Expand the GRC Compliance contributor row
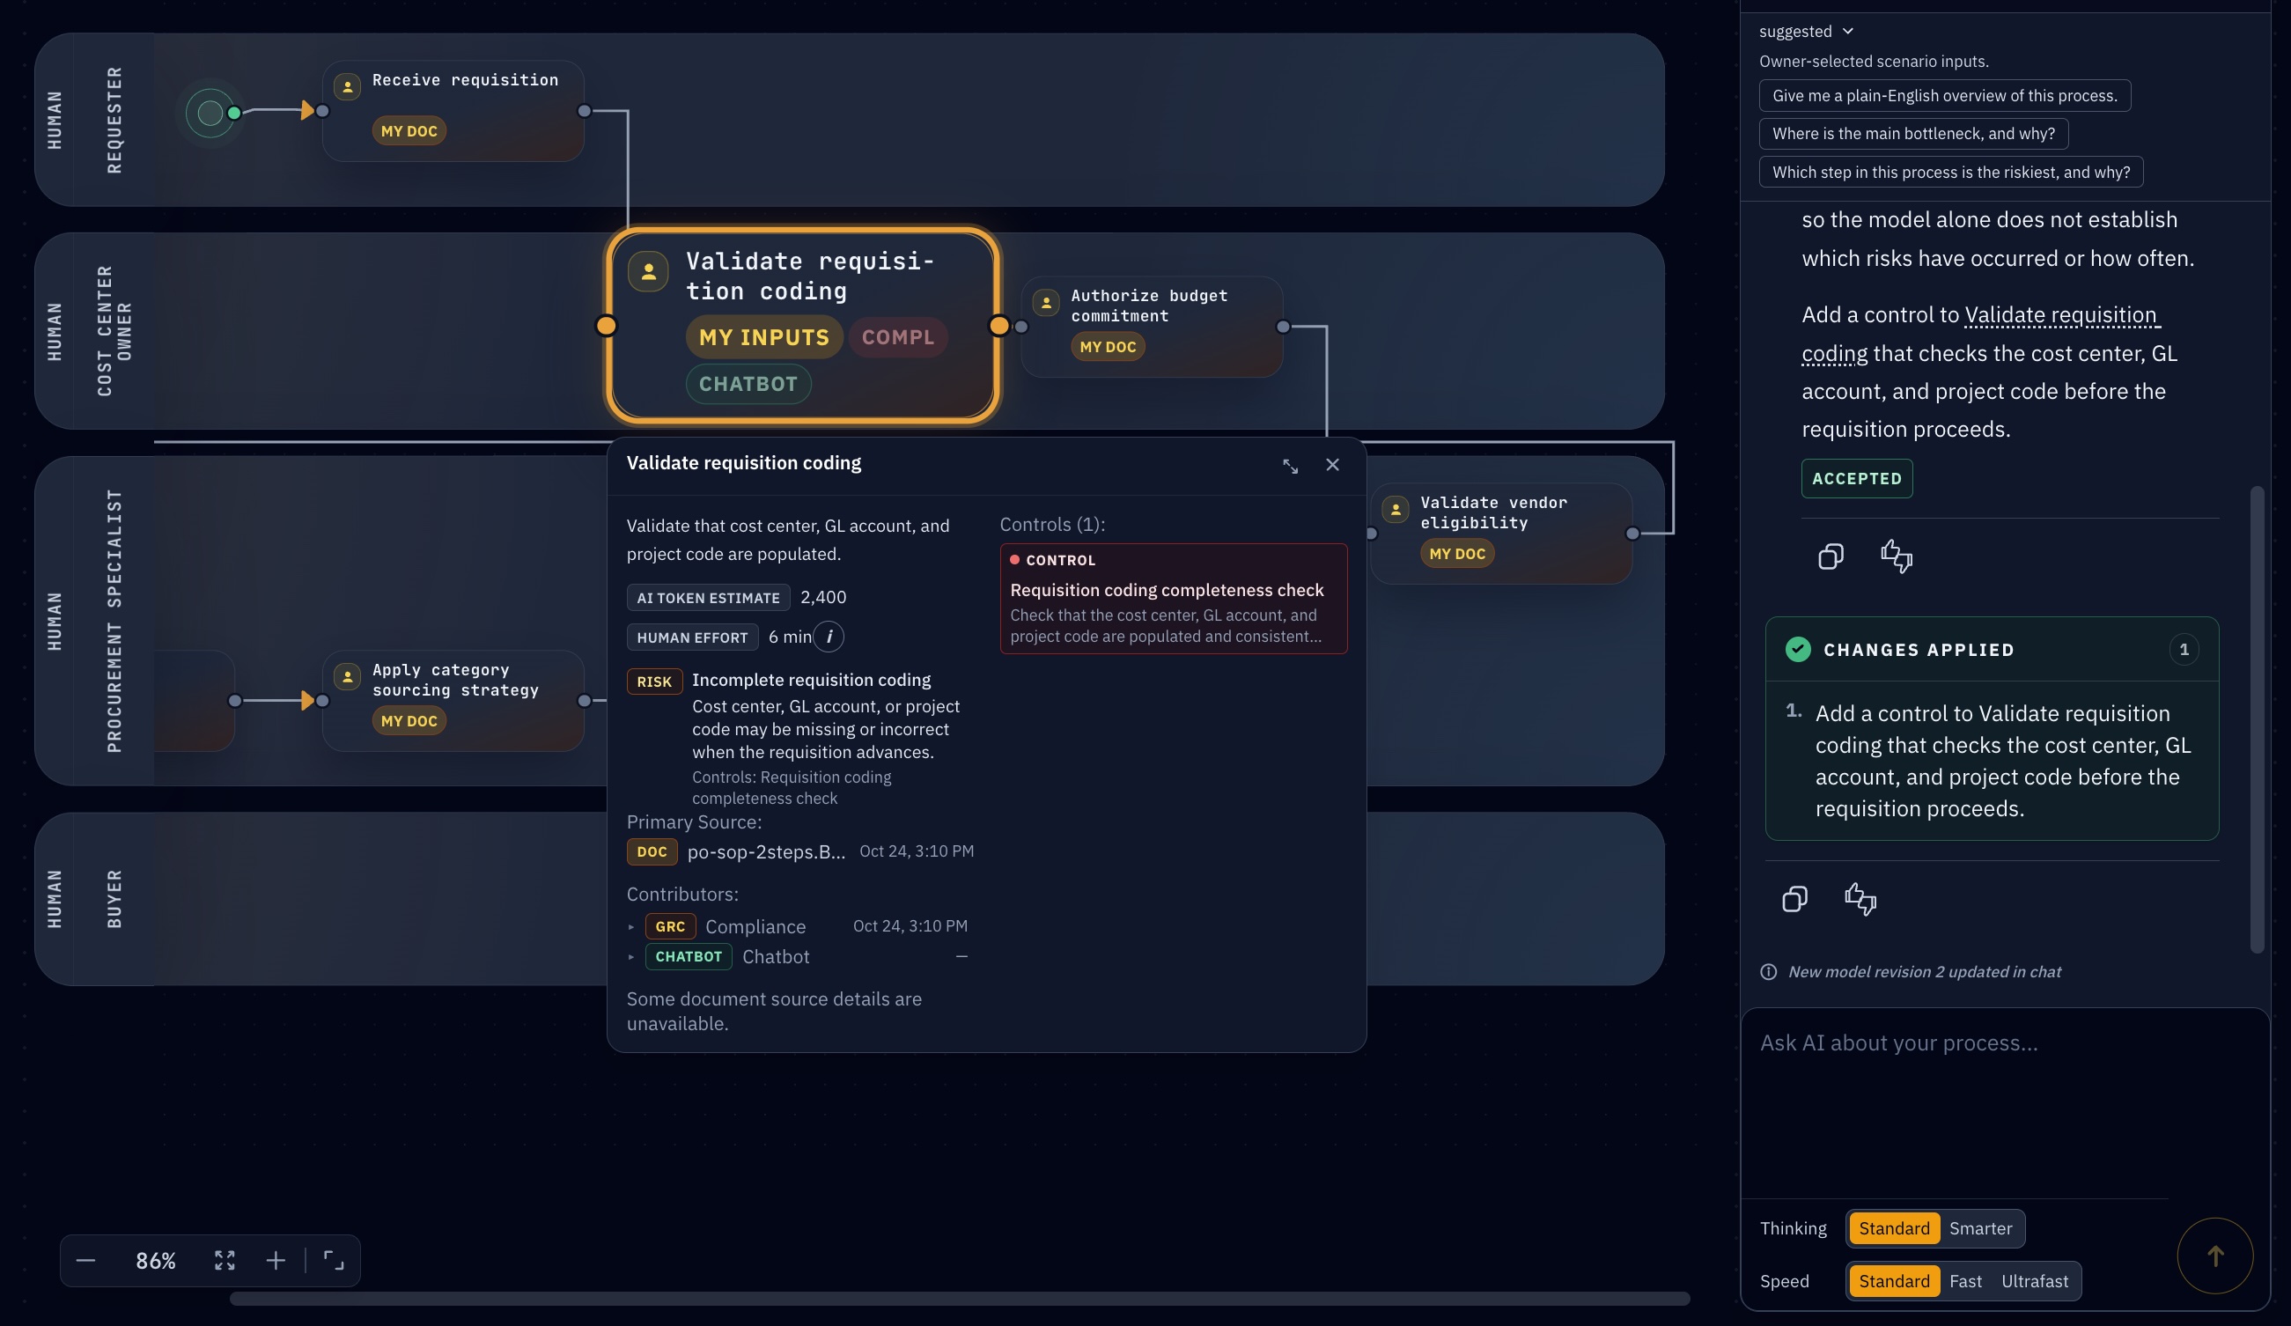2291x1326 pixels. tap(797, 926)
